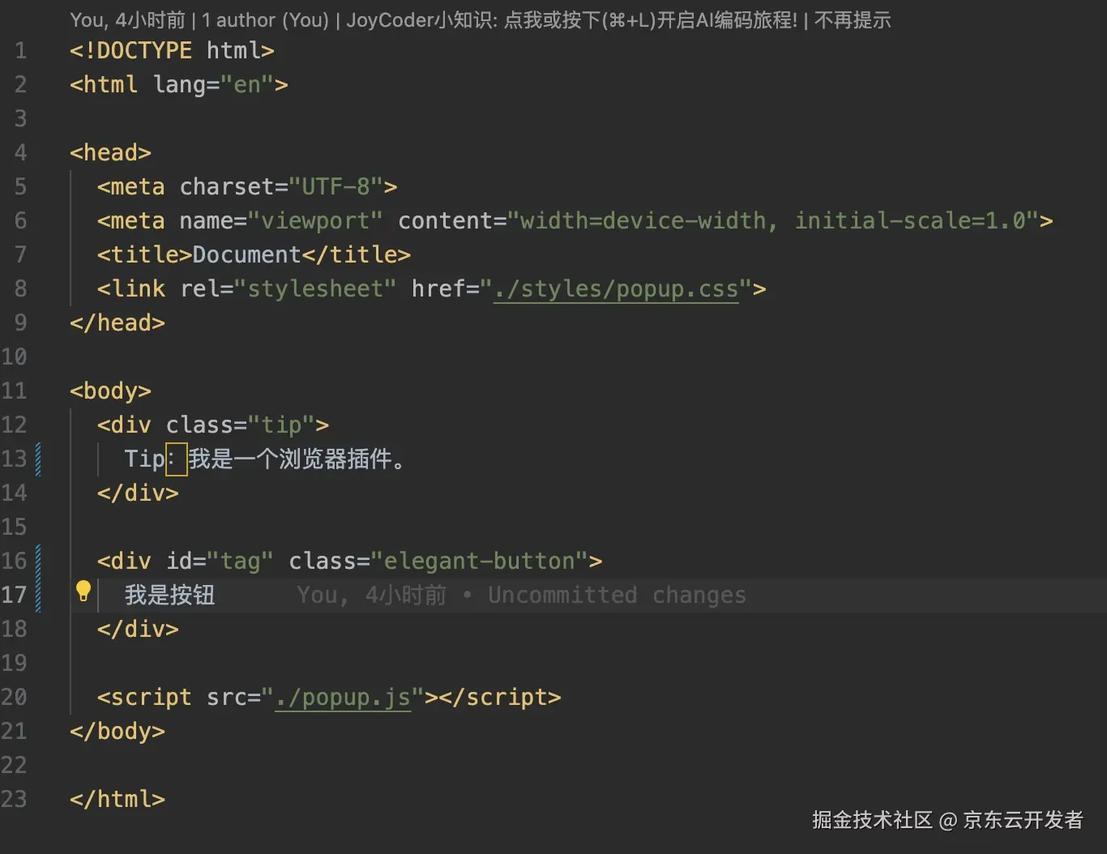Click the id="tag" attribute on line 16

click(x=220, y=562)
